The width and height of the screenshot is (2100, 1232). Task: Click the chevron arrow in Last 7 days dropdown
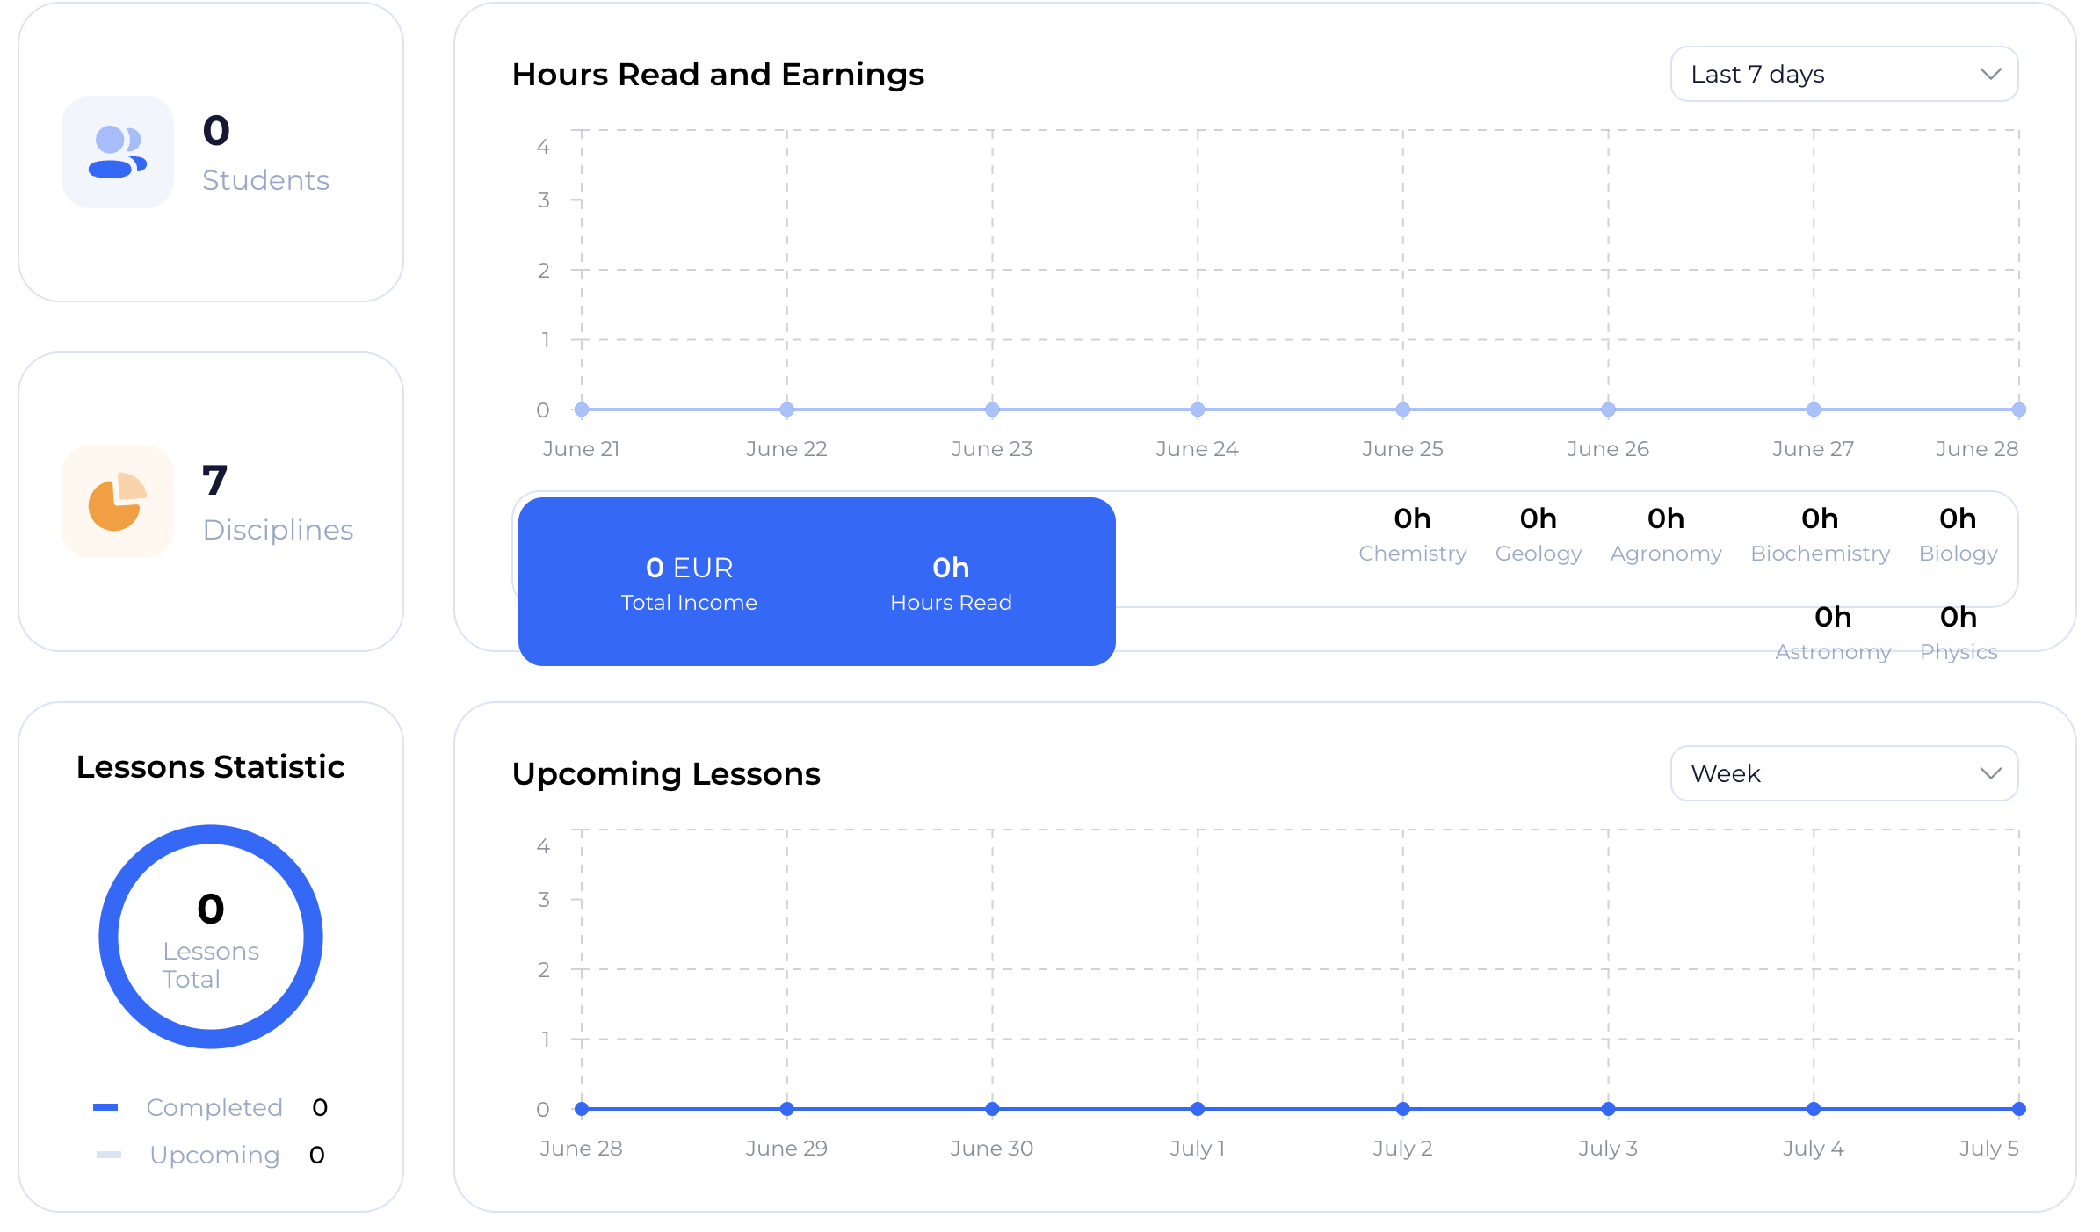(x=1990, y=74)
